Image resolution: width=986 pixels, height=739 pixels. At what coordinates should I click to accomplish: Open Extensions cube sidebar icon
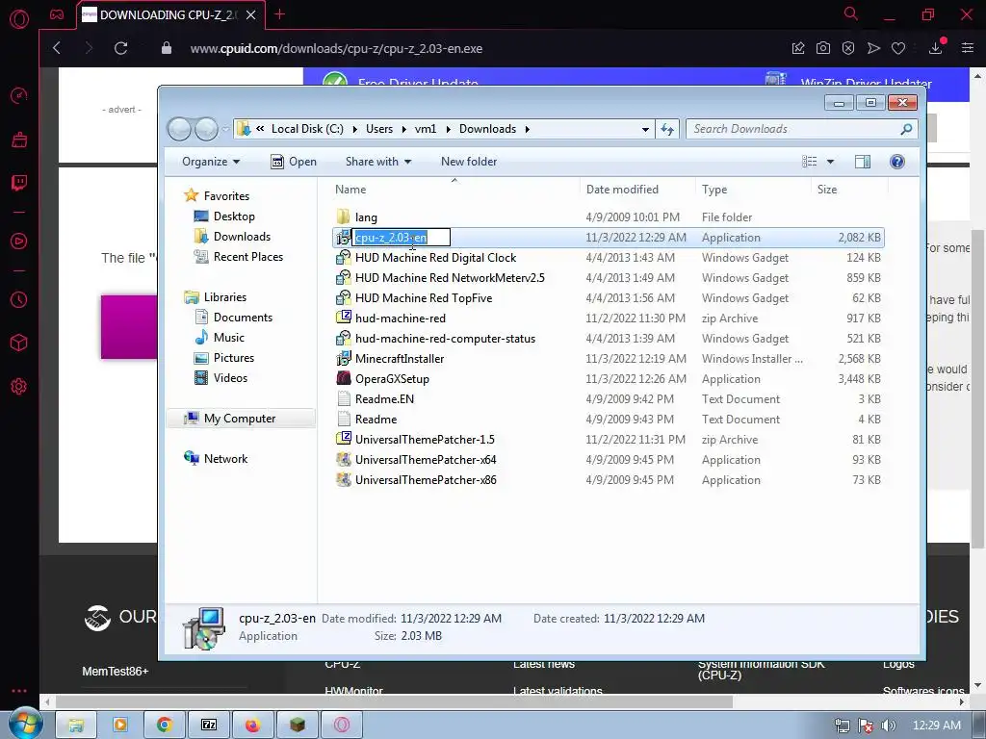tap(19, 343)
